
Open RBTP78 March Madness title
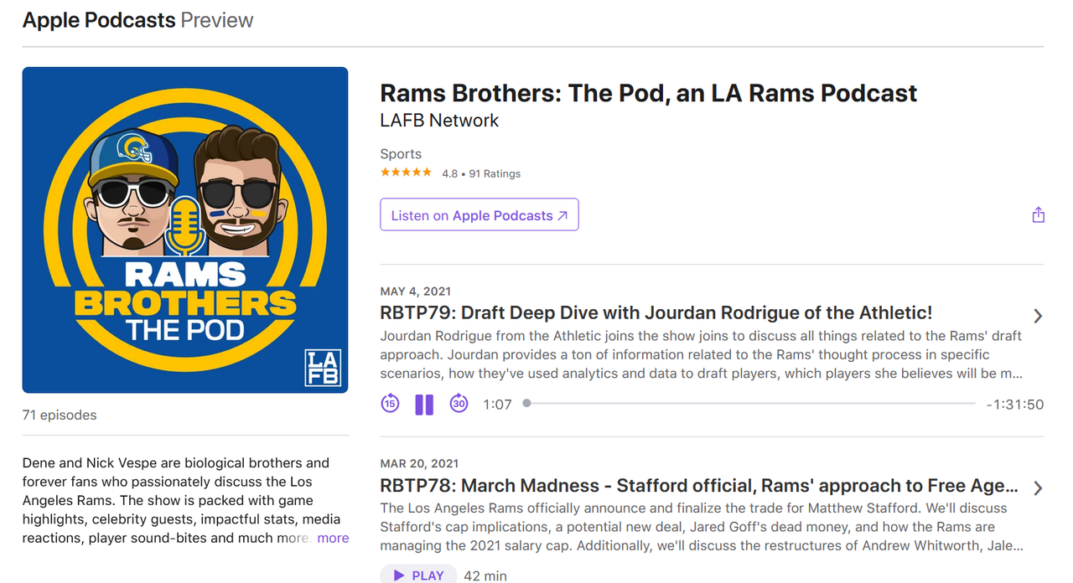coord(700,486)
